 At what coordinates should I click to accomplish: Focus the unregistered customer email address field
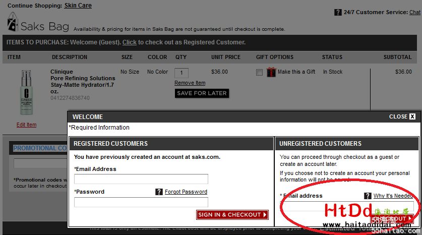(x=347, y=206)
